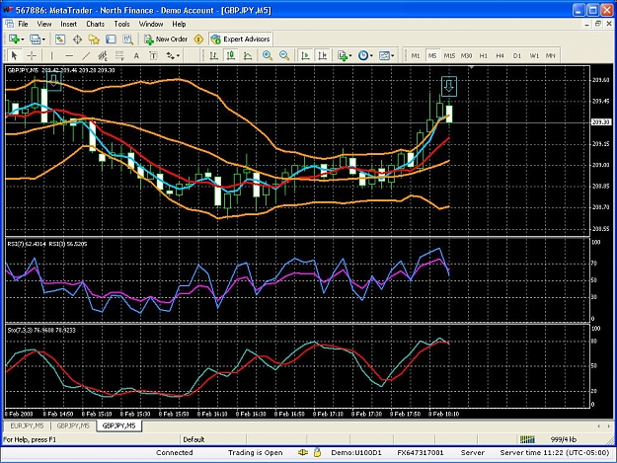617x463 pixels.
Task: Click the 'Trading is Open' status text
Action: coord(256,453)
